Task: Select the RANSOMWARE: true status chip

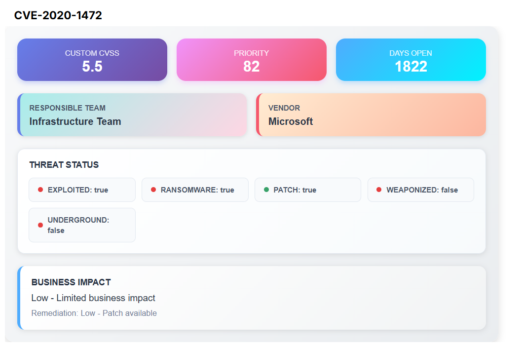Action: pos(195,190)
